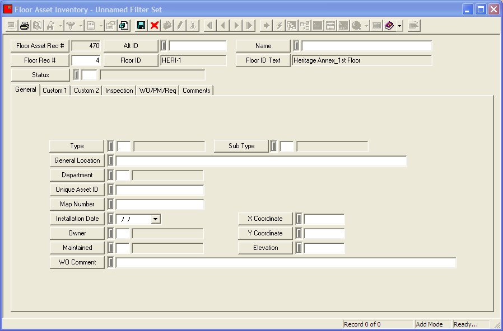503x331 pixels.
Task: Click the person-with-arrow toolbar icon
Action: 50,26
